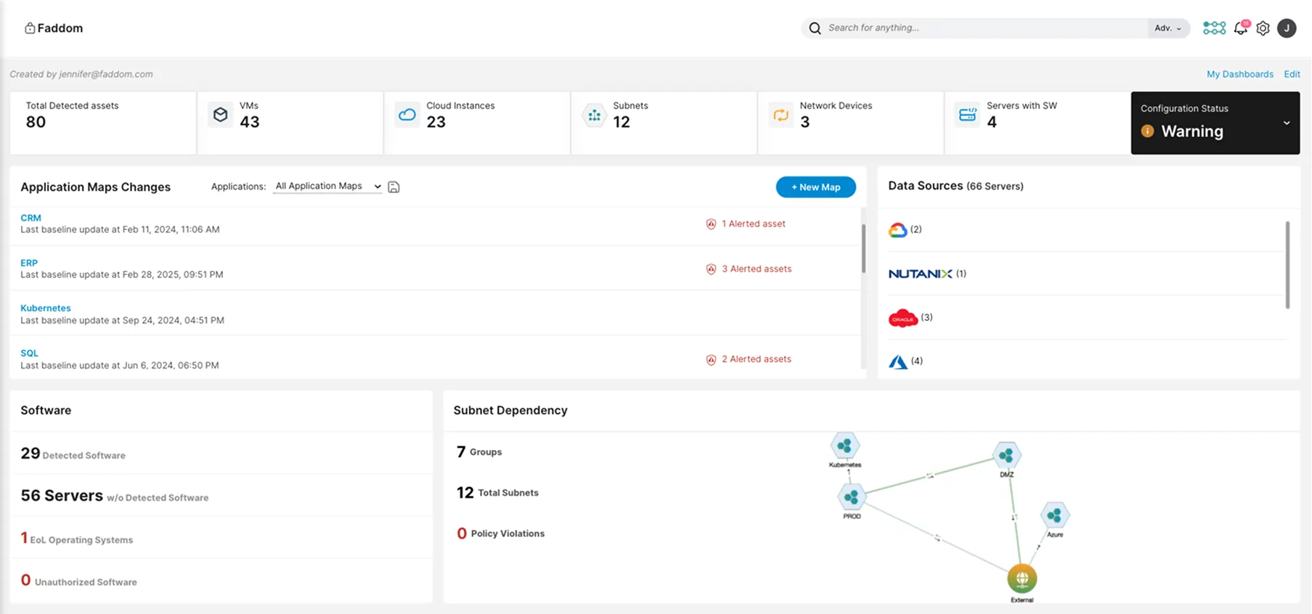Screen dimensions: 1312x614
Task: Select the Google Cloud data source icon
Action: click(898, 230)
